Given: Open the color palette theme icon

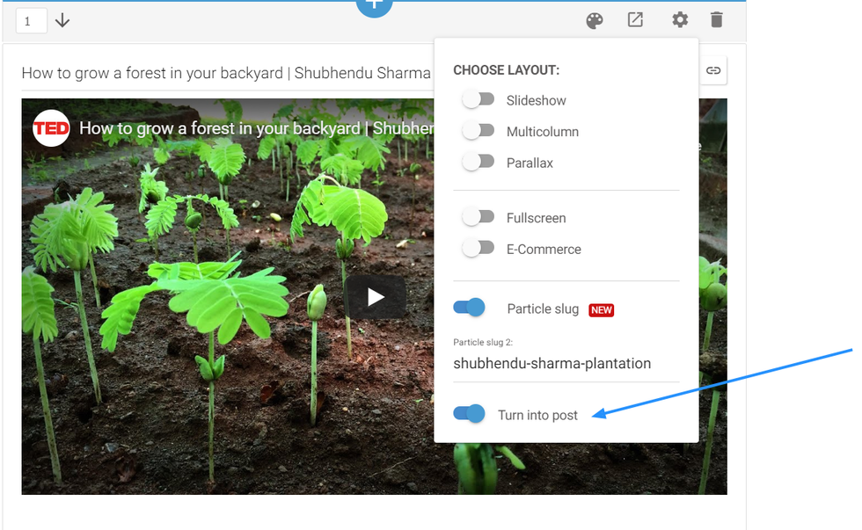Looking at the screenshot, I should (x=595, y=20).
